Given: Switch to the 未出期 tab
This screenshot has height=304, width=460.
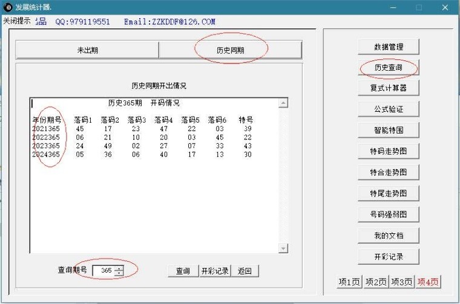Looking at the screenshot, I should pos(87,50).
